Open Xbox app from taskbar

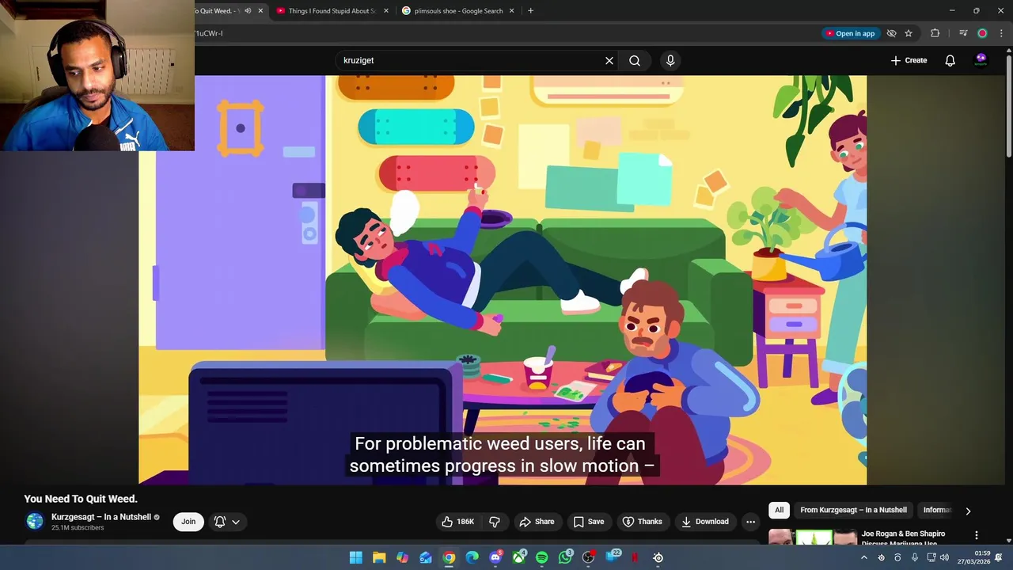click(519, 557)
